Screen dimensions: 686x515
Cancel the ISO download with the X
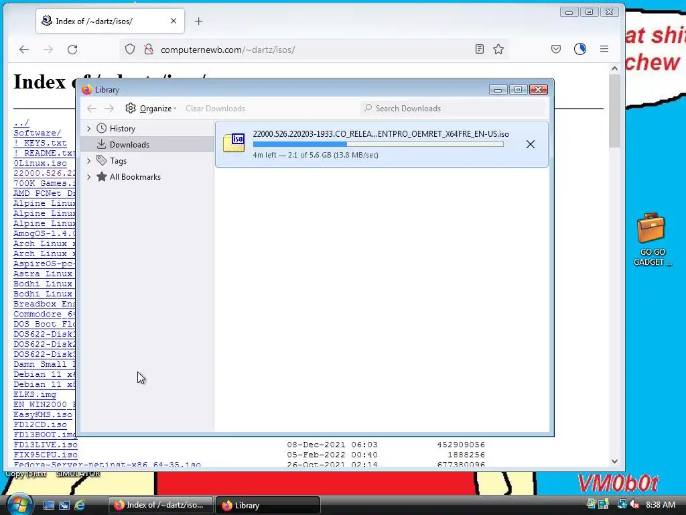(531, 144)
